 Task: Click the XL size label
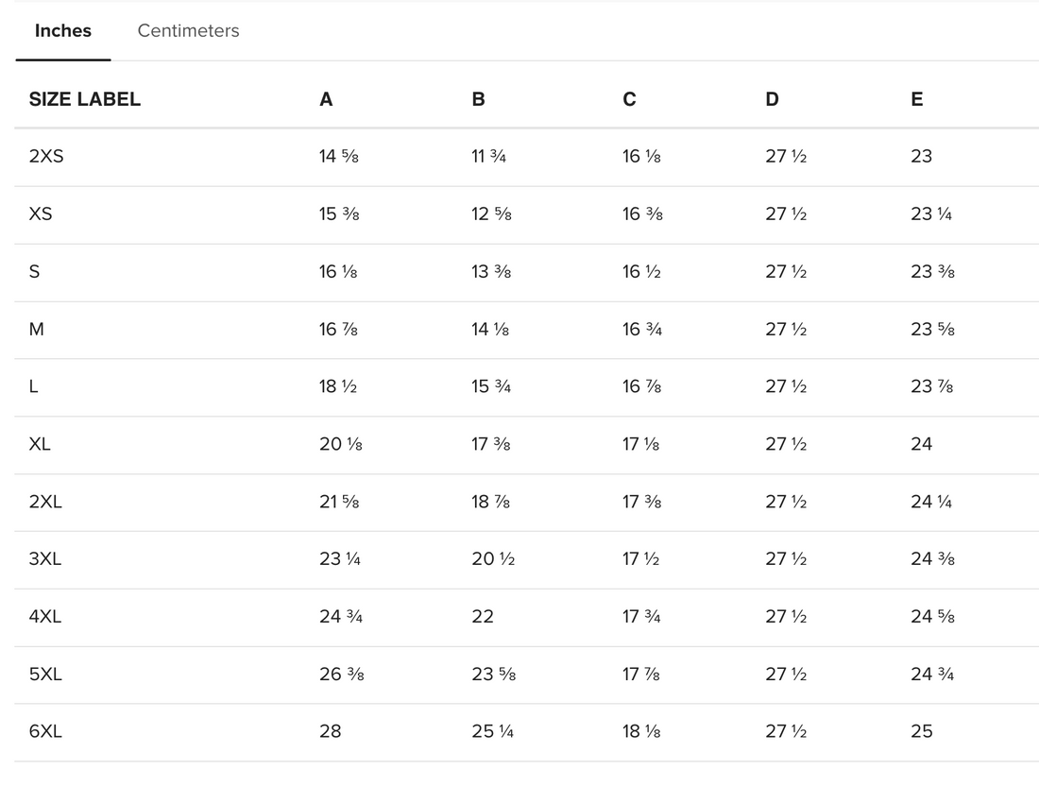coord(40,444)
